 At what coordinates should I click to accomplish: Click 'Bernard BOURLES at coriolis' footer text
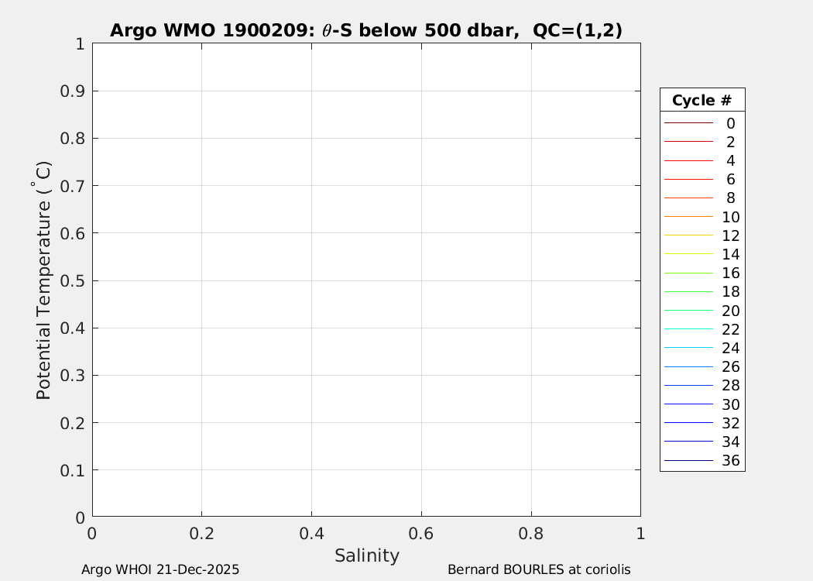pos(539,569)
